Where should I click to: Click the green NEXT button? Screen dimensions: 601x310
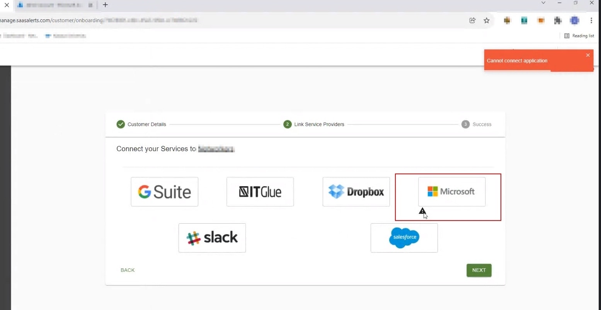(479, 270)
